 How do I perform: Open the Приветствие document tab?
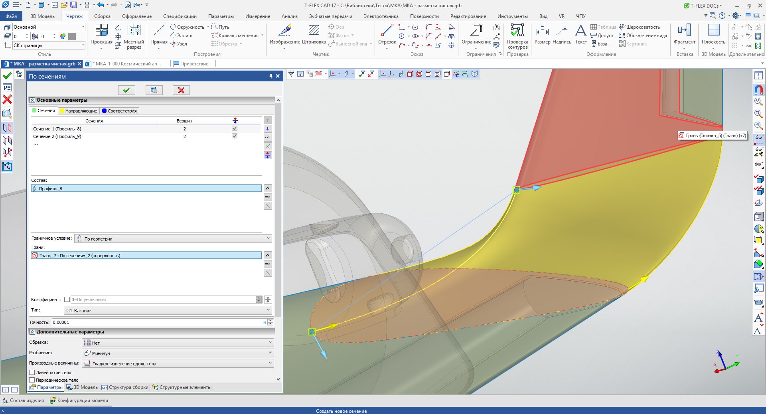(191, 64)
